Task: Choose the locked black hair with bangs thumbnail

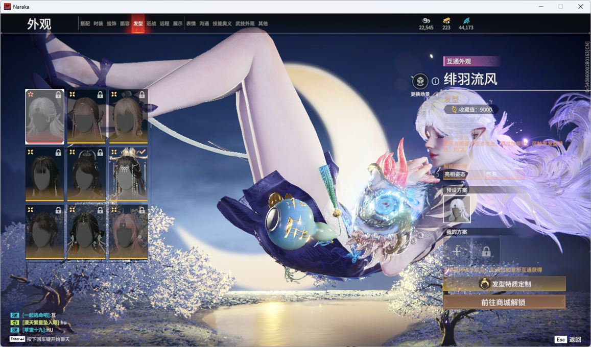Action: (x=44, y=174)
